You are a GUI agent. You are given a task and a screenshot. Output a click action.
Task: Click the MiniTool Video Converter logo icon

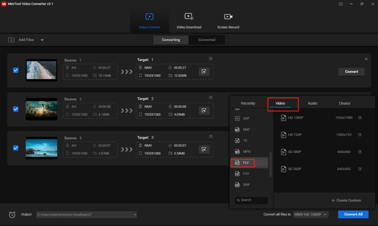(4, 4)
